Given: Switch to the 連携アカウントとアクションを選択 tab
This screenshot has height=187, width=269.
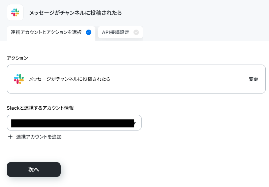Looking at the screenshot, I should pos(51,34).
